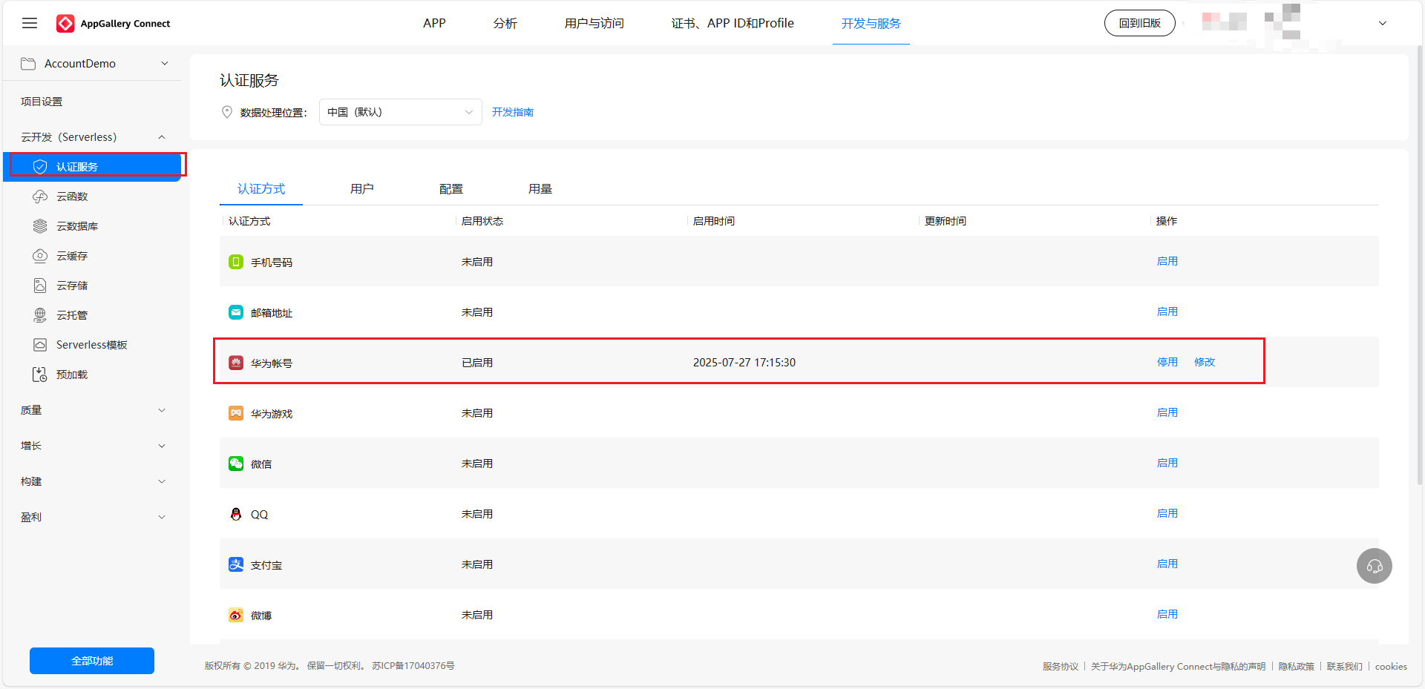Open the APP top menu

click(x=434, y=23)
